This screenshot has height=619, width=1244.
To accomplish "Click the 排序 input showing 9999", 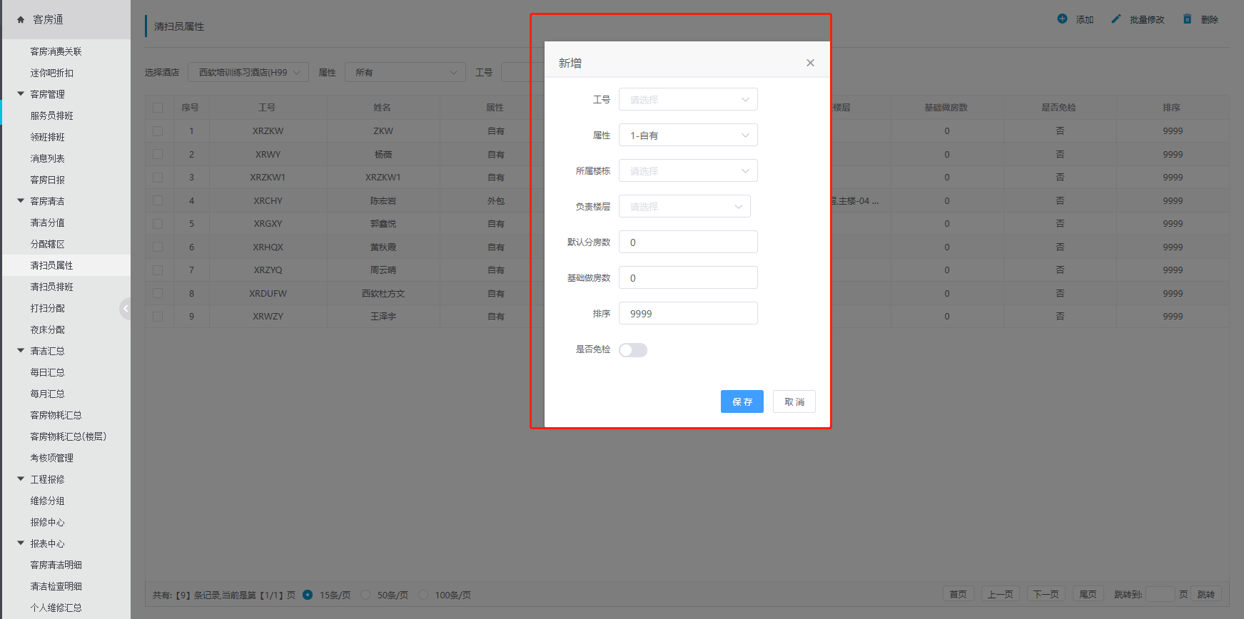I will tap(688, 313).
